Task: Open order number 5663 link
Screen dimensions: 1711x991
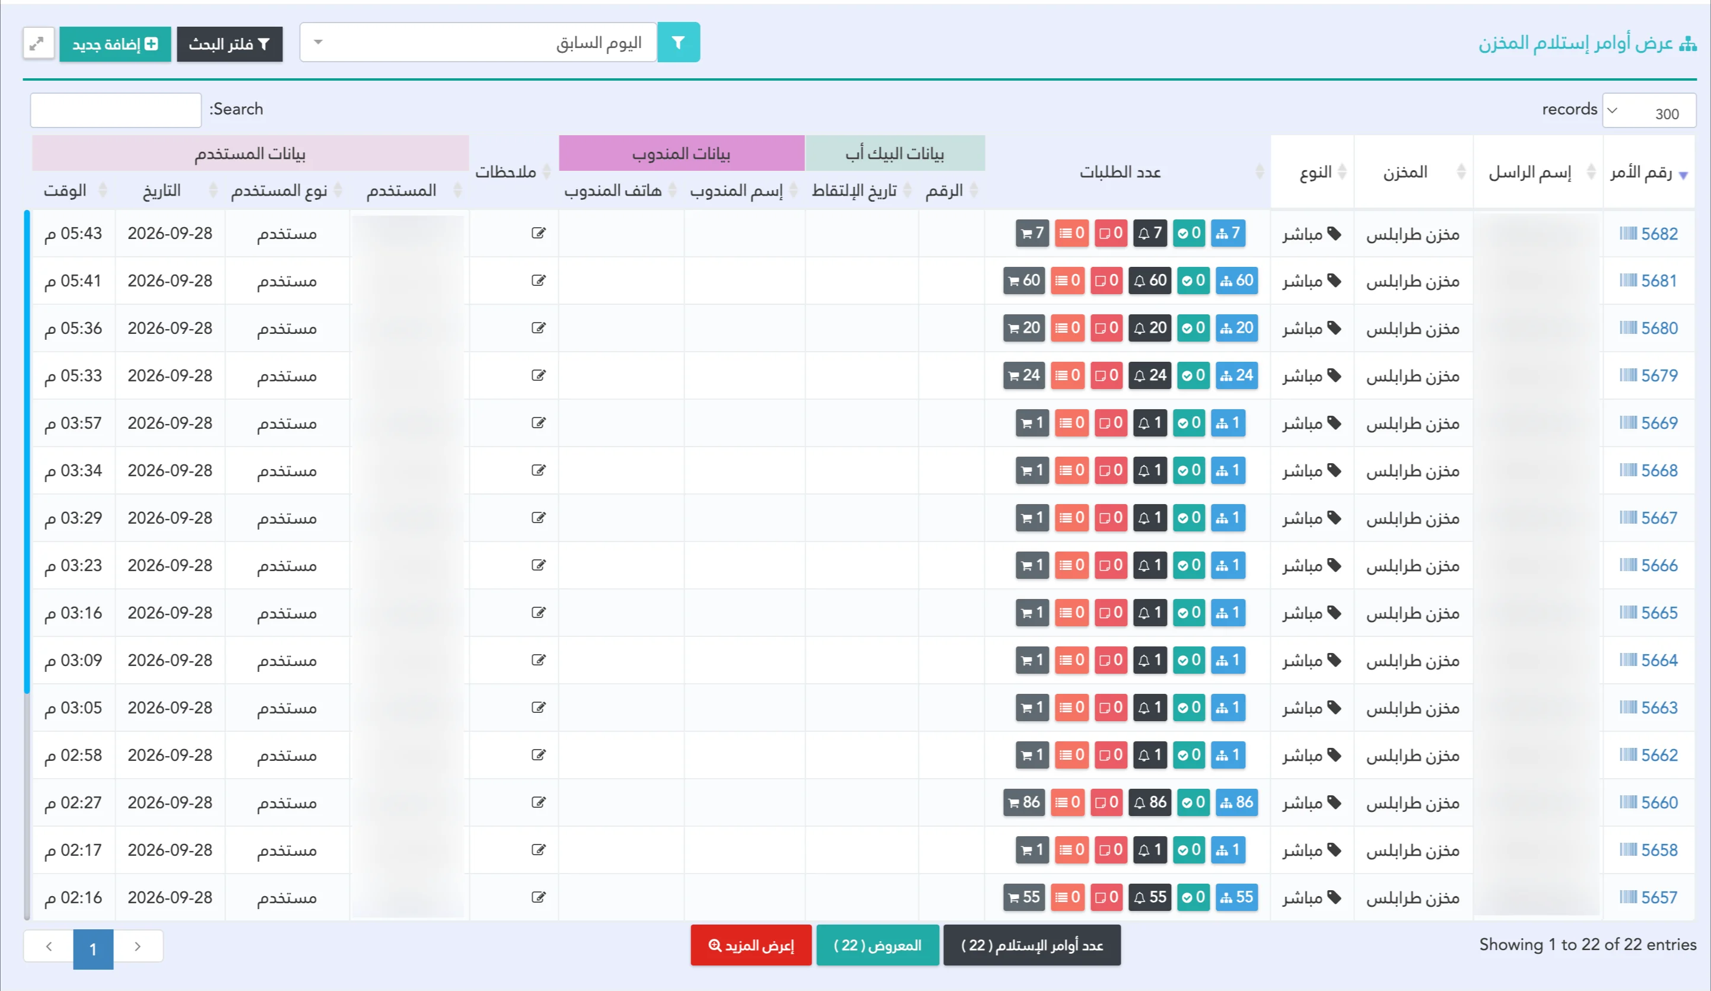Action: (1659, 708)
